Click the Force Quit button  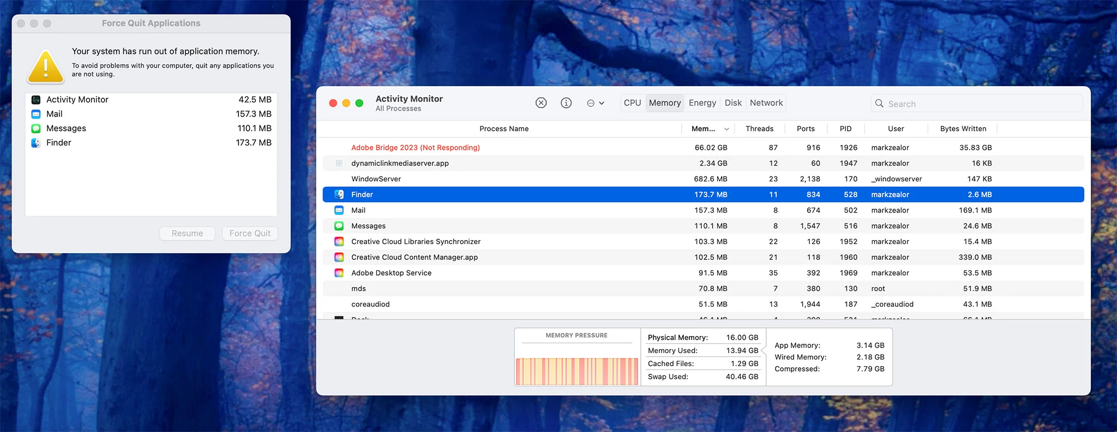point(250,234)
